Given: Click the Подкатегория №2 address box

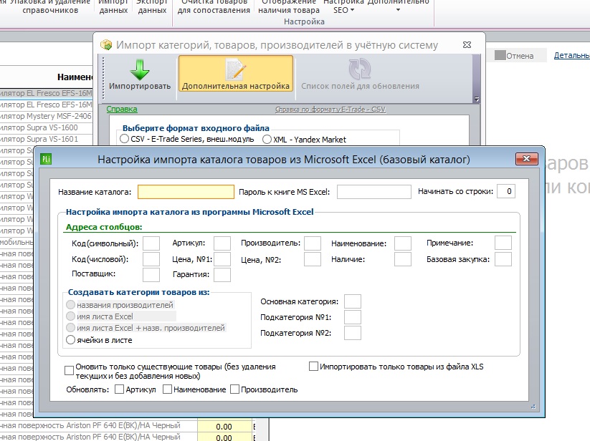Looking at the screenshot, I should 353,333.
